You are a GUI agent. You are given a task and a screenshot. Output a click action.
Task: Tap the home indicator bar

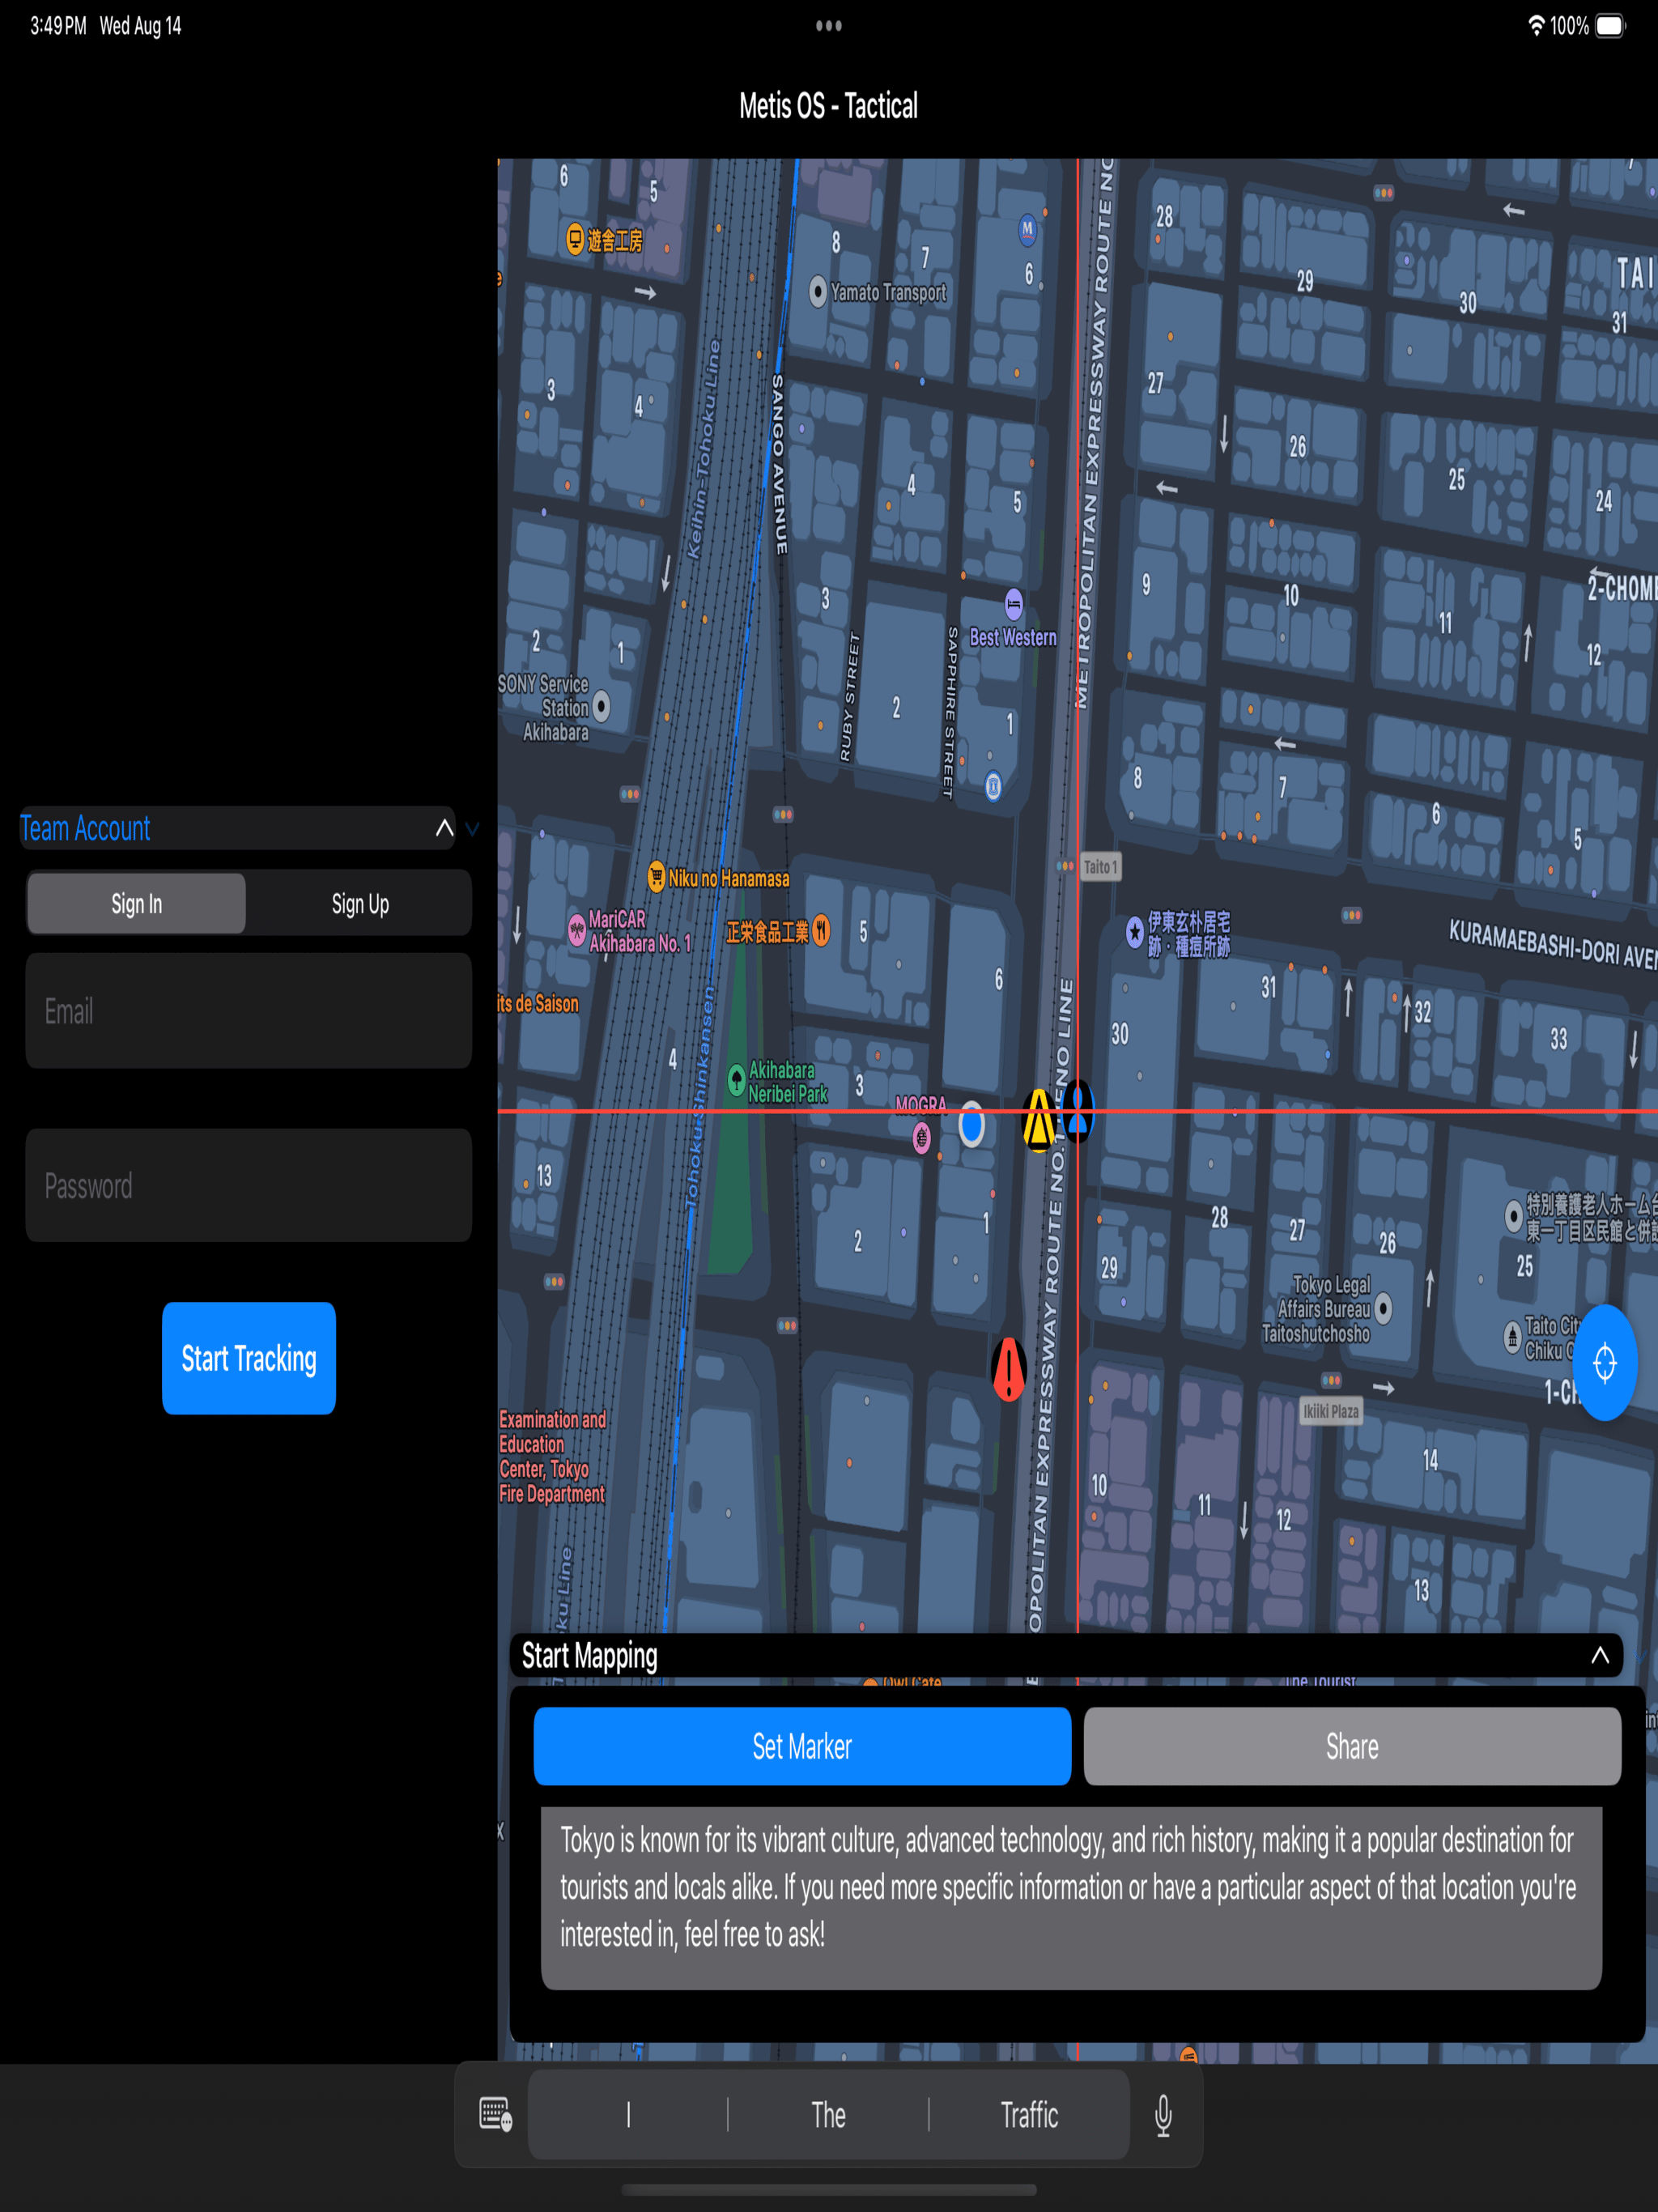[x=828, y=2190]
